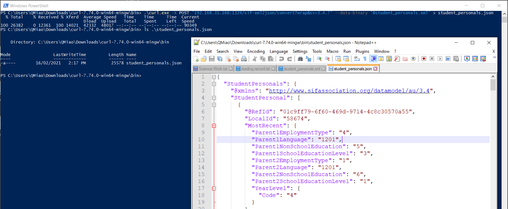Collapse the StudentPersonal array fold on line 4
The width and height of the screenshot is (508, 209).
click(214, 98)
